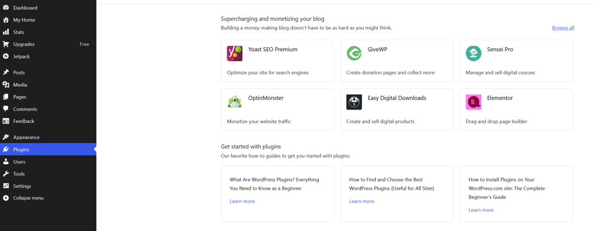Screen dimensions: 595x231
Task: Click the Browse all link
Action: [563, 28]
